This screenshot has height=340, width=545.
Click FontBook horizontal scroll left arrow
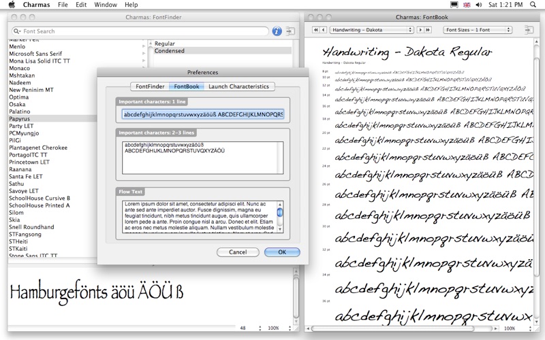coord(308,328)
